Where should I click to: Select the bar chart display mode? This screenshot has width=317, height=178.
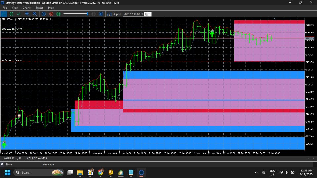(x=4, y=14)
